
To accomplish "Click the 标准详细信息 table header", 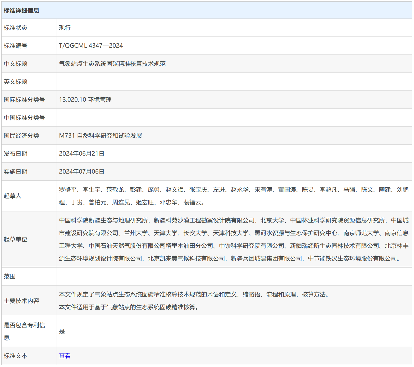I will (21, 10).
